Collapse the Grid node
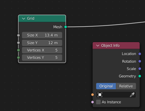Screen dimensions: 145x111 coord(24,19)
